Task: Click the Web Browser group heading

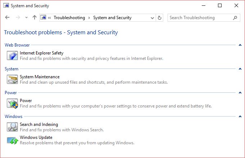Action: 17,45
